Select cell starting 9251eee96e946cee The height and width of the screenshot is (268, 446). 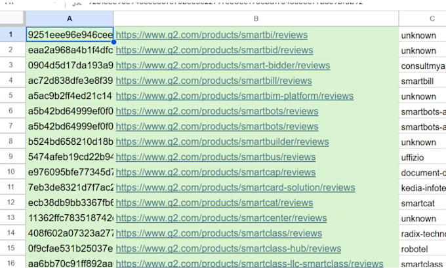pos(70,35)
